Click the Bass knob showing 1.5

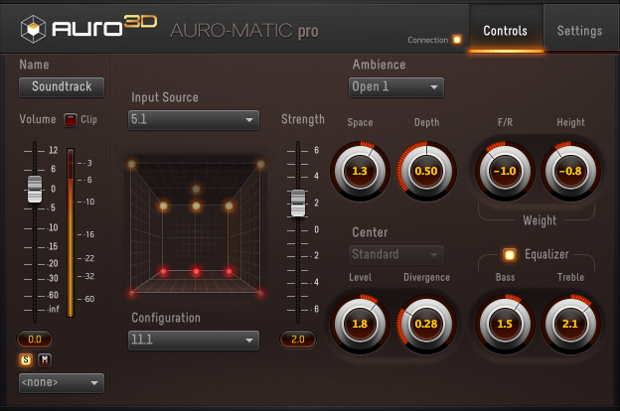point(505,324)
